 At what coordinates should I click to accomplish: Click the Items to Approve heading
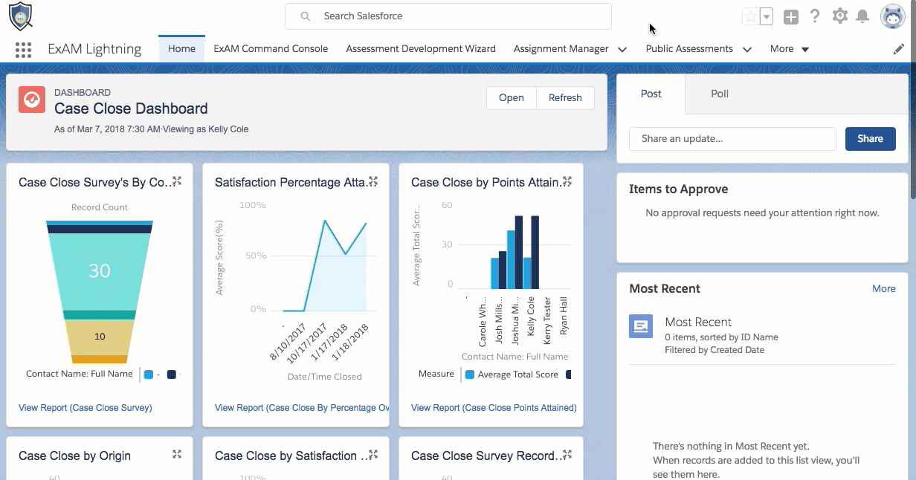(x=678, y=189)
